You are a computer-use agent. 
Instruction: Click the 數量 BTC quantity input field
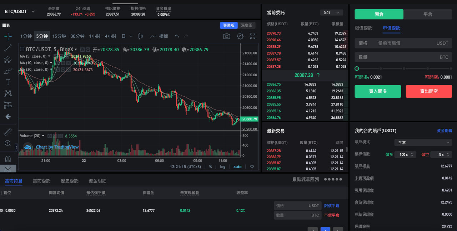(403, 57)
